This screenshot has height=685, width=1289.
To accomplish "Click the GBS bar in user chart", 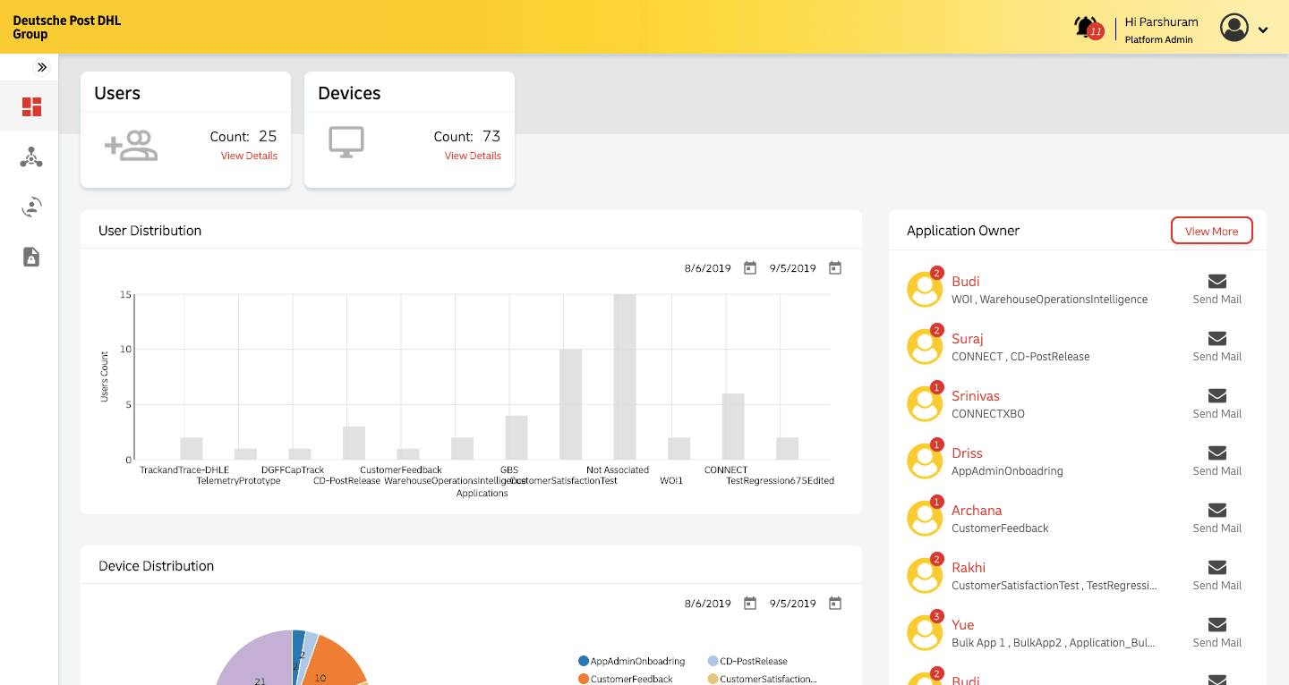I will [x=516, y=437].
